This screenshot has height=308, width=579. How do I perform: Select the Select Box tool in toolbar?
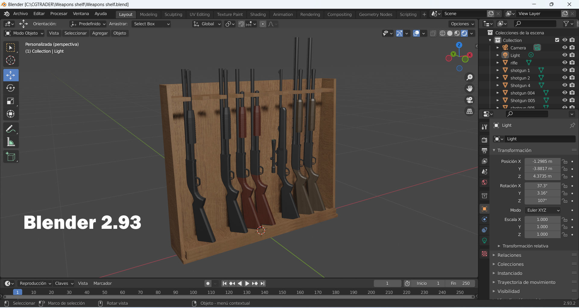click(11, 48)
